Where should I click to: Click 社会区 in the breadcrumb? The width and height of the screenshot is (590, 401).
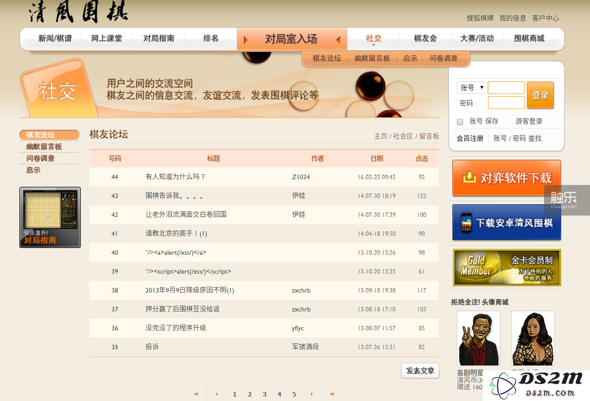403,136
